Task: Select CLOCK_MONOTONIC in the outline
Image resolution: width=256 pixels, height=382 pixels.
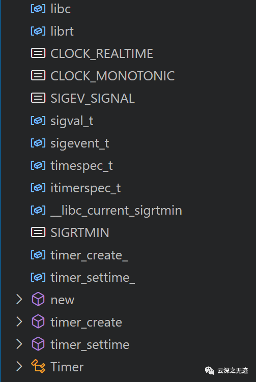Action: coord(112,76)
